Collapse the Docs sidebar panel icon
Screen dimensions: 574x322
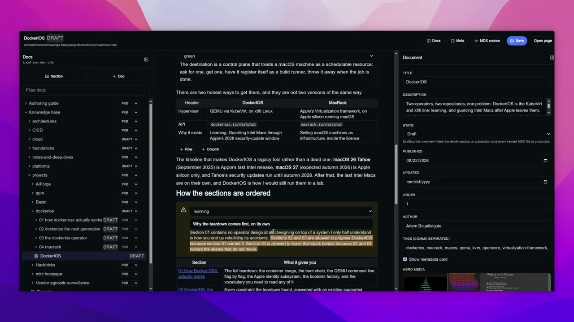click(146, 59)
